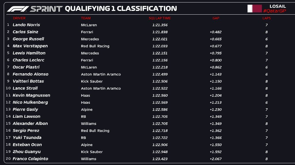Screen dimensions: 295x165
Task: Click Lewis Hamilton's lap time 1:22.151
Action: 160,53
